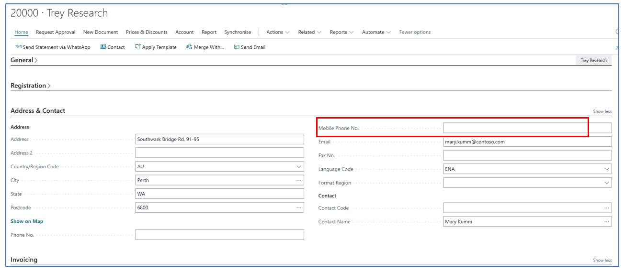Select the Merge With icon
This screenshot has height=272, width=625.
pyautogui.click(x=189, y=47)
